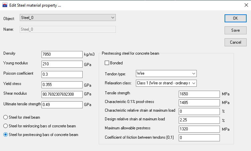This screenshot has width=251, height=151.
Task: Open the Object dropdown showing Steel_0
Action: [68, 18]
